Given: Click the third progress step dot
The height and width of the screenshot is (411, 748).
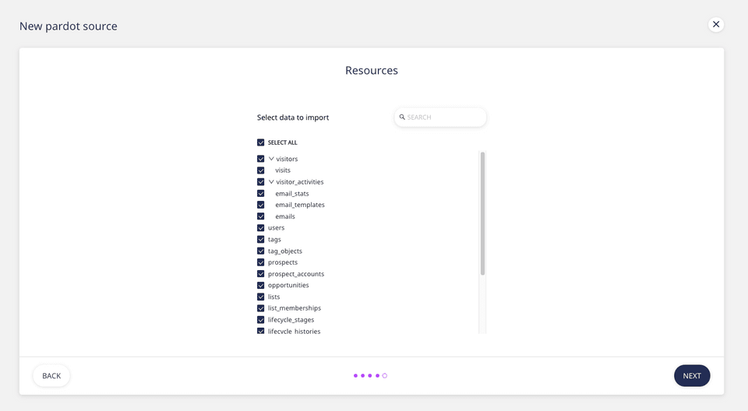Looking at the screenshot, I should (x=370, y=376).
